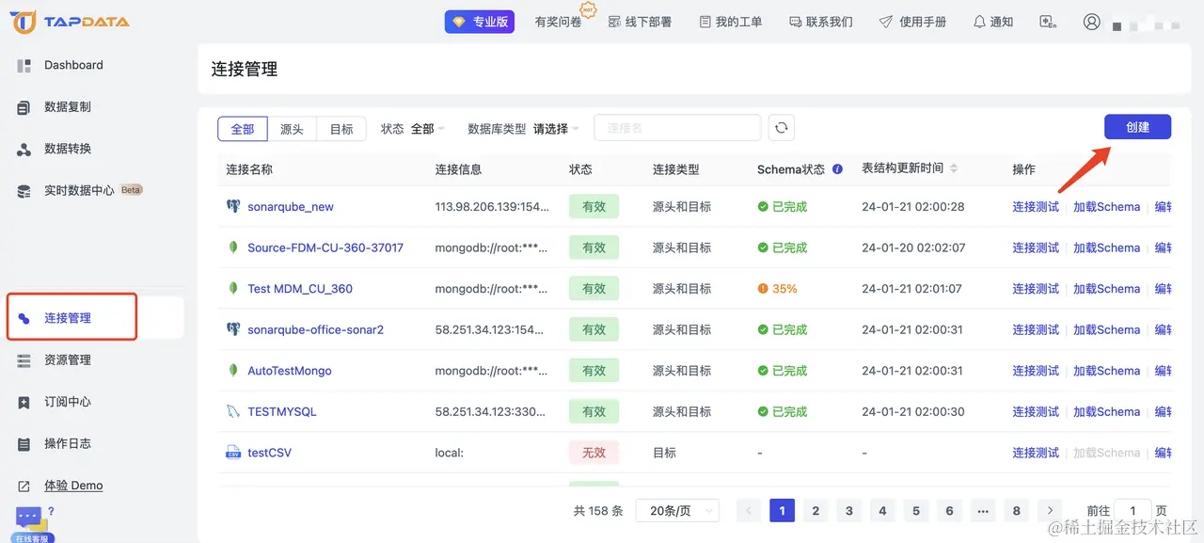The image size is (1204, 543).
Task: Open Dashboard from sidebar
Action: pos(73,65)
